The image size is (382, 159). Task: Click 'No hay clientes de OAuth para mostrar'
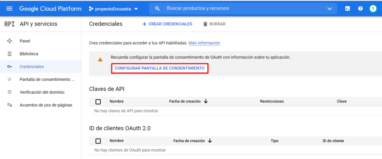pyautogui.click(x=130, y=150)
